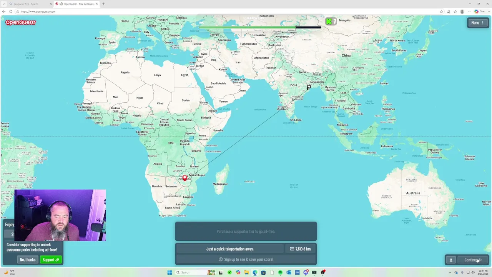492x277 pixels.
Task: Click the Namibia label on the map
Action: (157, 186)
